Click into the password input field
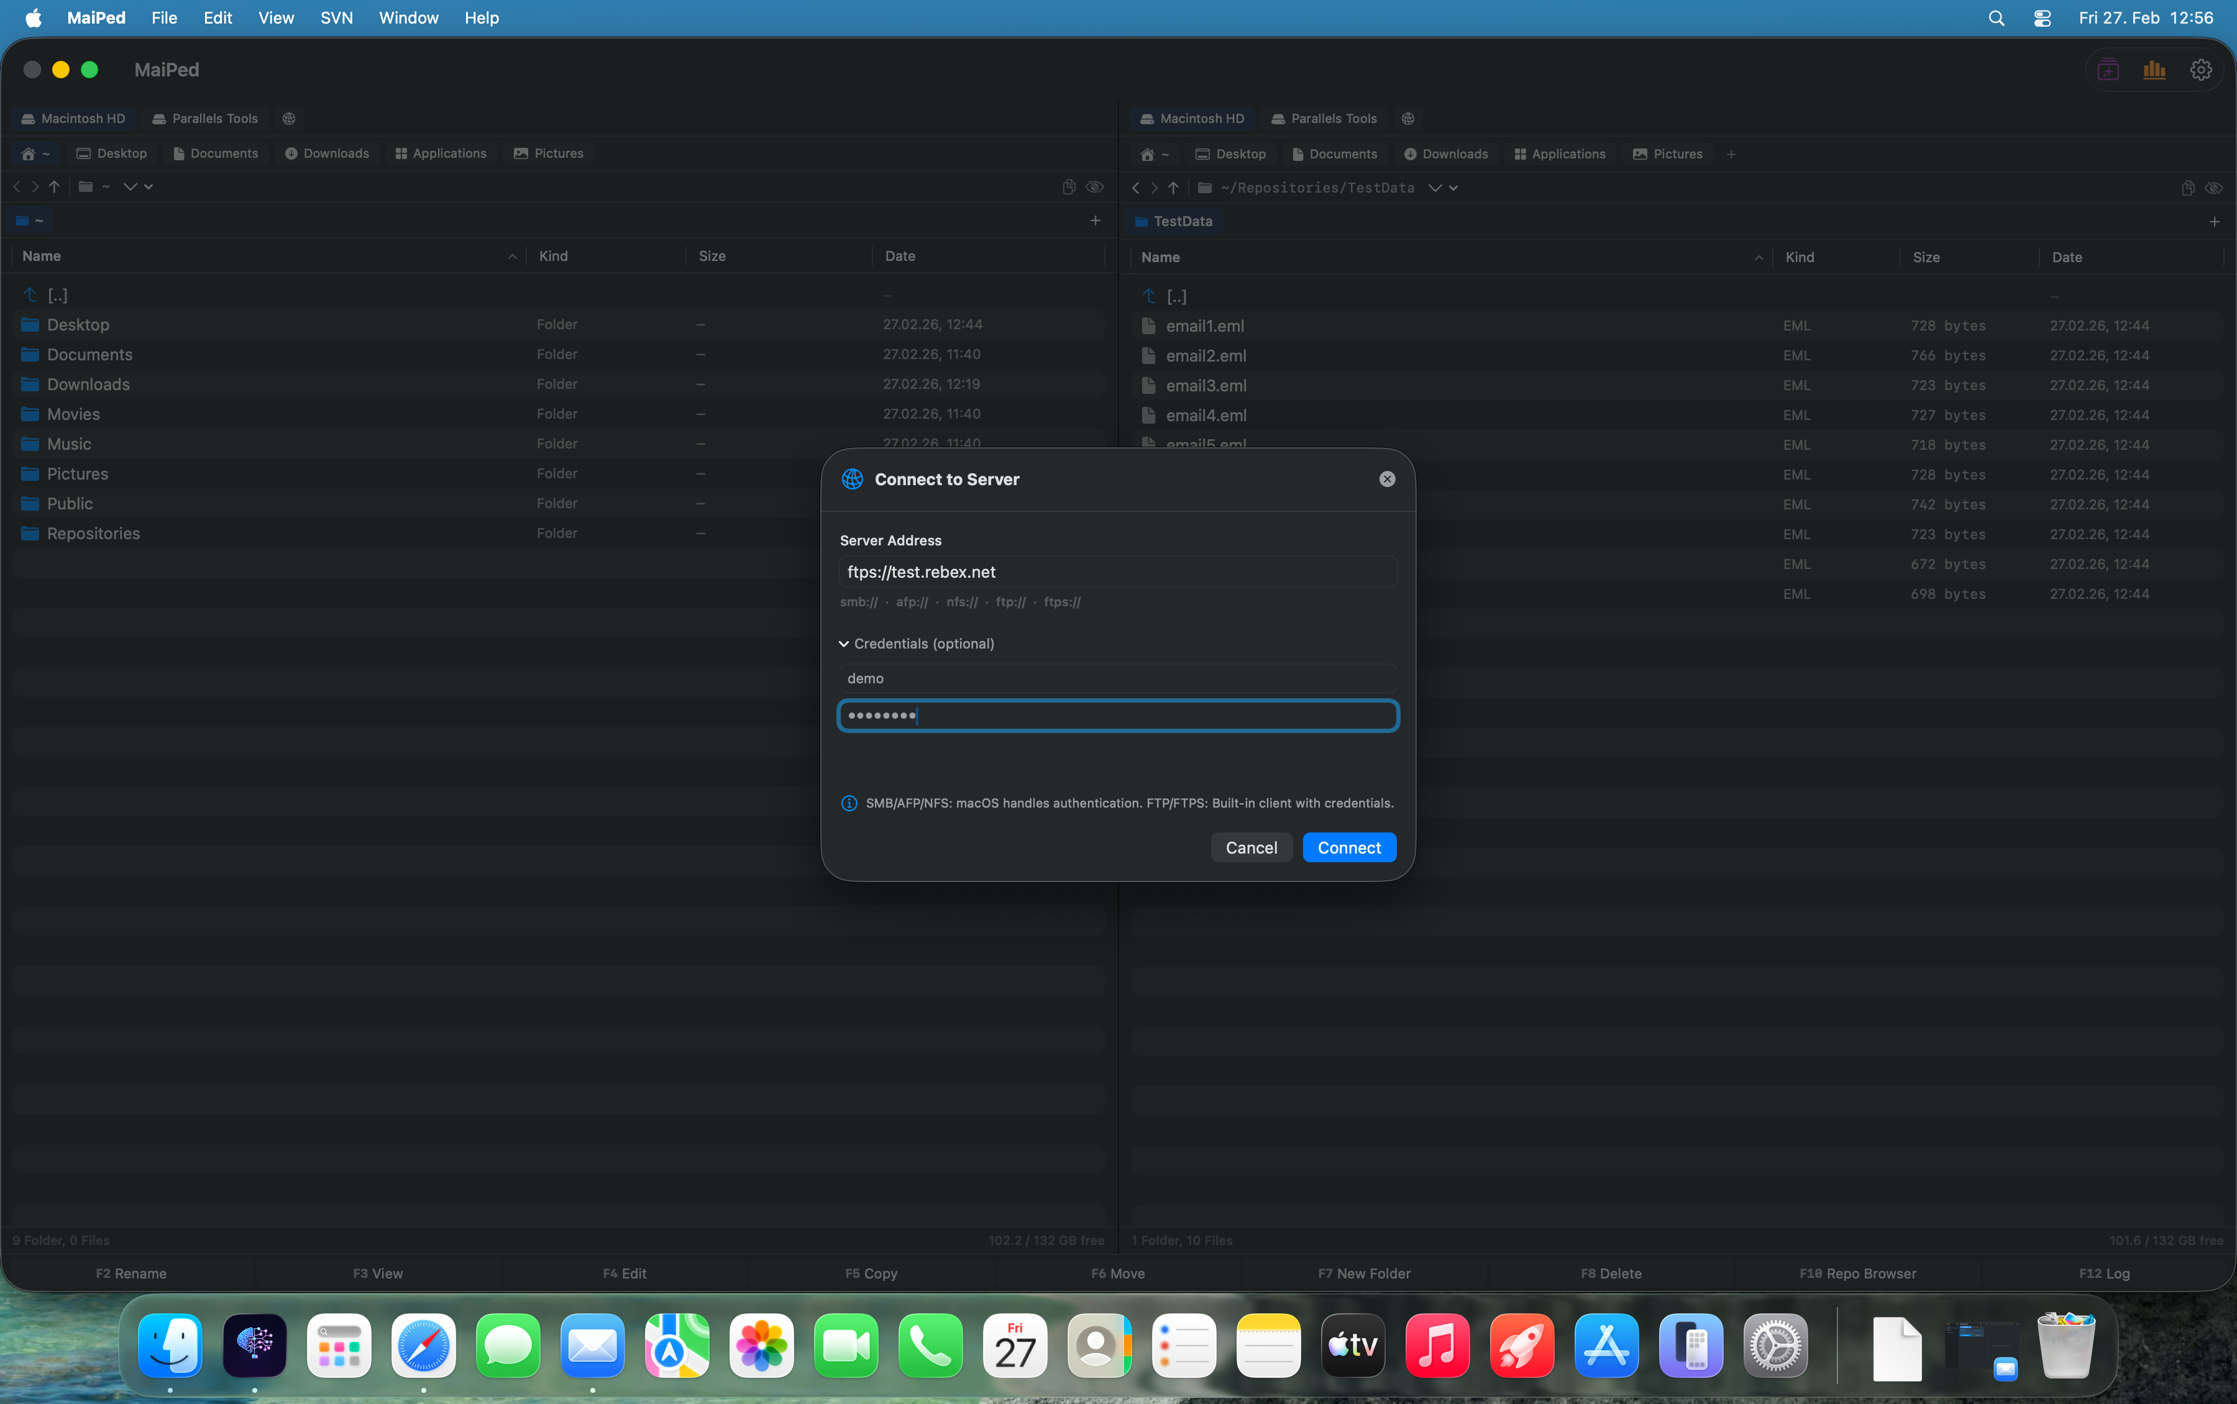Viewport: 2237px width, 1404px height. tap(1117, 715)
